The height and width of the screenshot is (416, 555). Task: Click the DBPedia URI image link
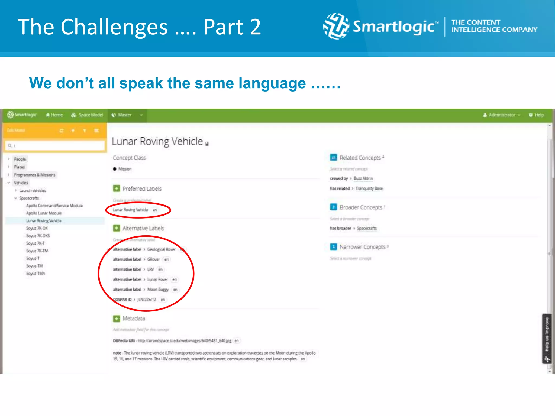tap(185, 341)
